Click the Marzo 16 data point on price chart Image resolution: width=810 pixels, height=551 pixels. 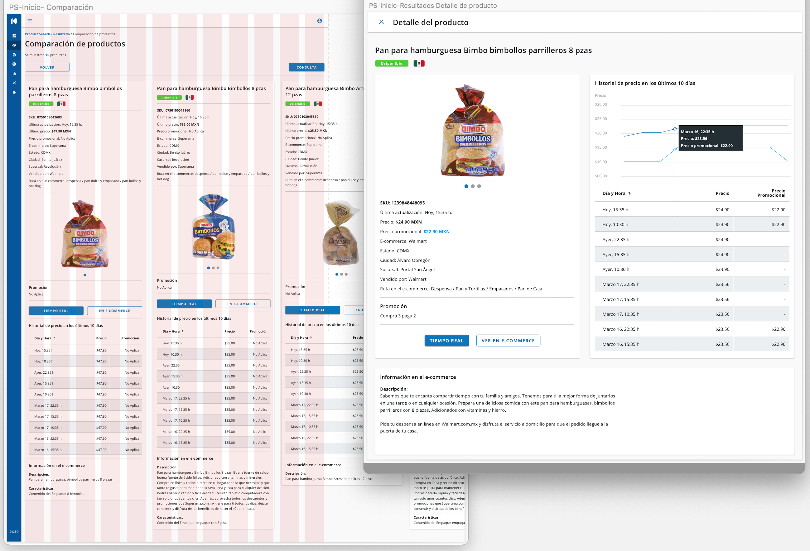(675, 129)
